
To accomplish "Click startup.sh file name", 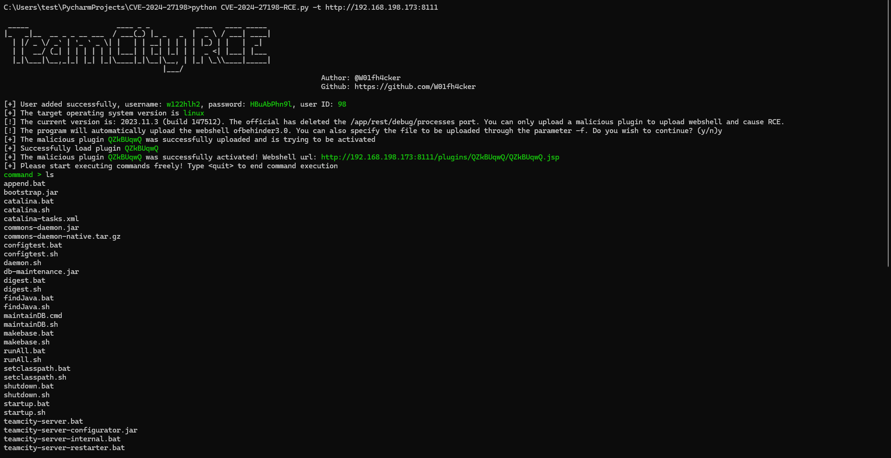I will pyautogui.click(x=25, y=413).
